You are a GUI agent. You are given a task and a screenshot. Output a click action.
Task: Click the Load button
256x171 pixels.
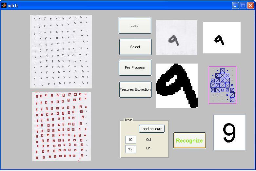point(135,26)
